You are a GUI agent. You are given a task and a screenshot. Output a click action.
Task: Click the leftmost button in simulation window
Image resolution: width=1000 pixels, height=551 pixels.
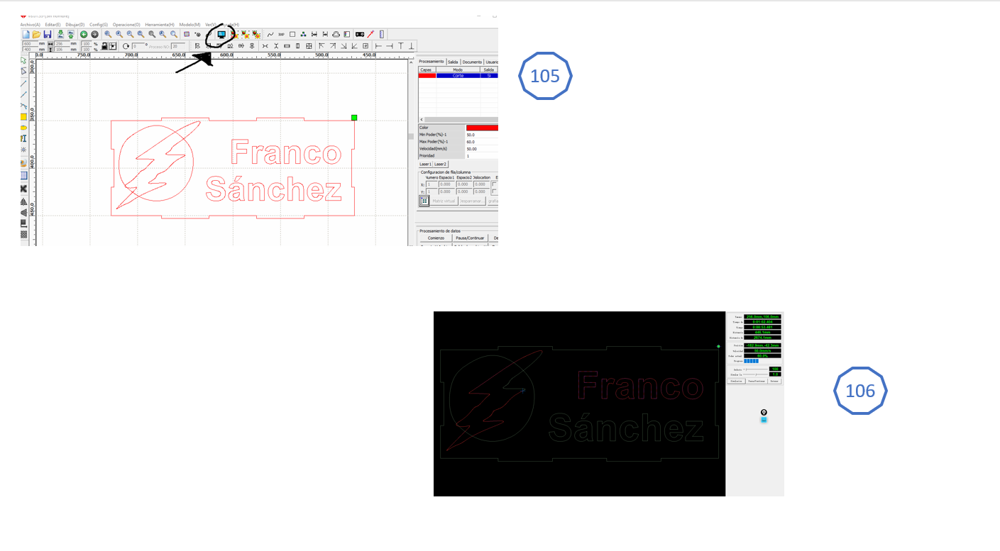(736, 381)
